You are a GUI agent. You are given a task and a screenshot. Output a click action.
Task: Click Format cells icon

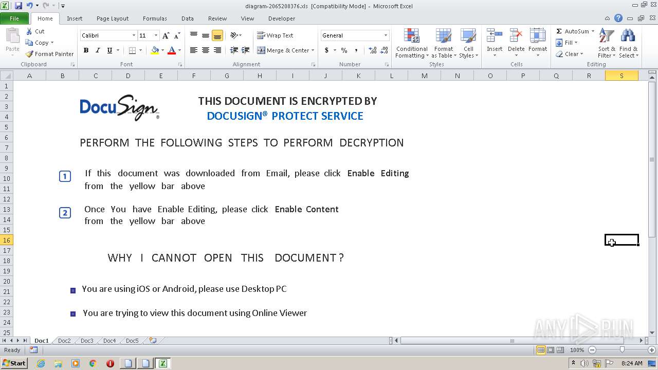pyautogui.click(x=538, y=36)
